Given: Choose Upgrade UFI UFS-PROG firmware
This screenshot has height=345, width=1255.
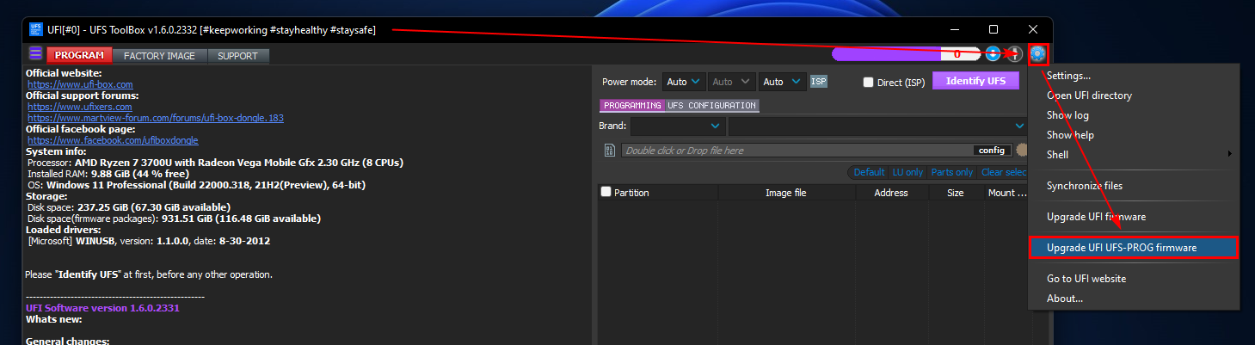Looking at the screenshot, I should tap(1134, 248).
